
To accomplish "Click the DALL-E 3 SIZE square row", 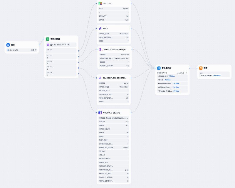I will point(114,9).
